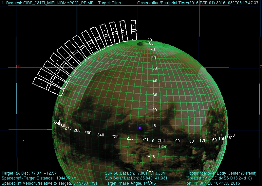
Task: Click the 'Target: Titan' header text
Action: pos(109,3)
